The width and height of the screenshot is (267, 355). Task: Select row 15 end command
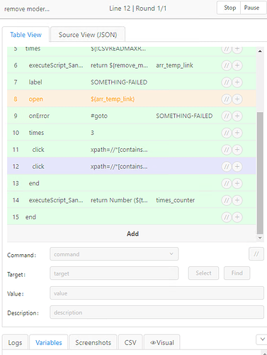pyautogui.click(x=132, y=217)
